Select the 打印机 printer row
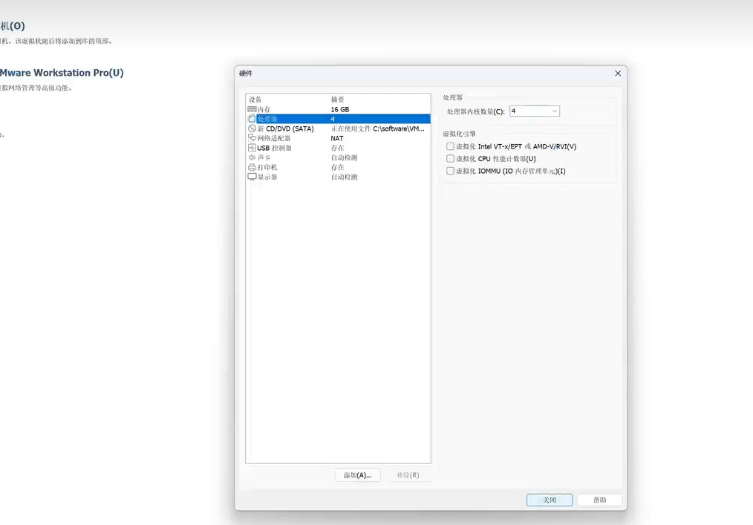Image resolution: width=753 pixels, height=525 pixels. click(338, 167)
